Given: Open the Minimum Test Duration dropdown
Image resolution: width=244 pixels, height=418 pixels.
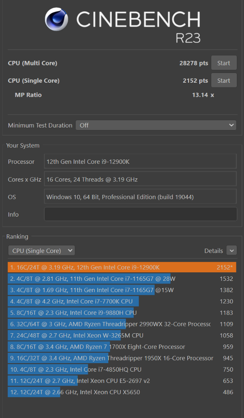Looking at the screenshot, I should (156, 125).
